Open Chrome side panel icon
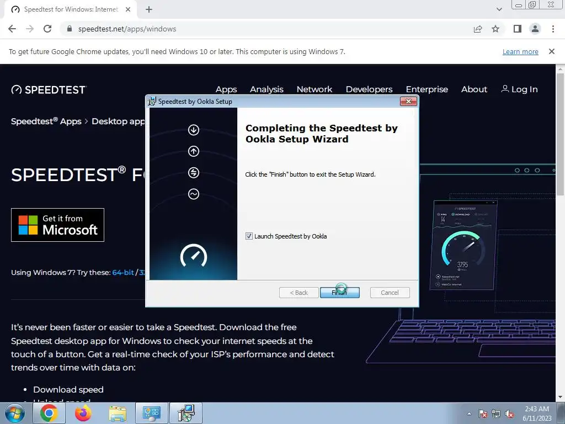The width and height of the screenshot is (565, 424). pos(518,29)
